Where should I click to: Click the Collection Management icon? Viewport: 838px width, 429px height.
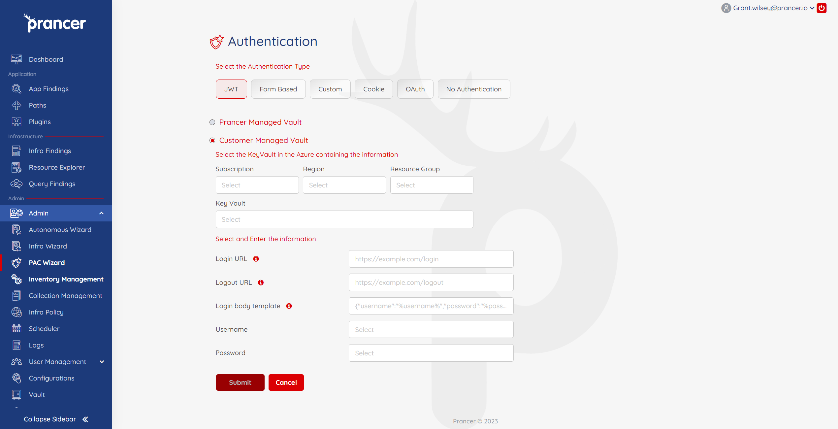(16, 296)
